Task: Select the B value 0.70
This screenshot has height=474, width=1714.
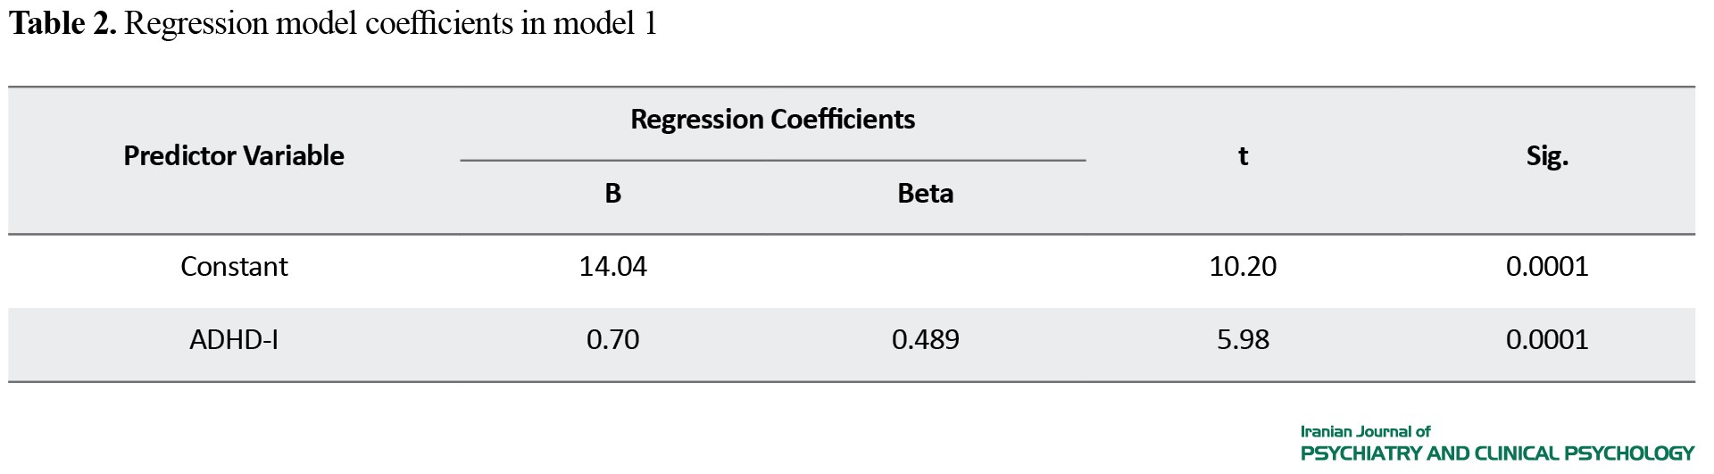Action: click(x=612, y=340)
